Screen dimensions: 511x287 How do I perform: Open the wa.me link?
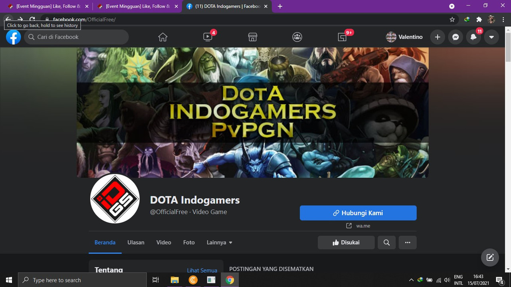point(363,226)
